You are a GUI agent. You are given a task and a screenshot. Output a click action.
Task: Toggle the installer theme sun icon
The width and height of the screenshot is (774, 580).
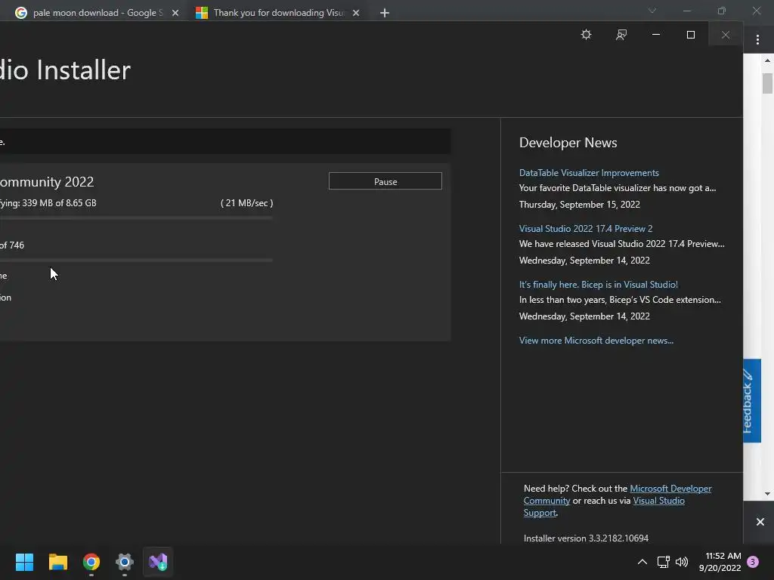tap(586, 35)
